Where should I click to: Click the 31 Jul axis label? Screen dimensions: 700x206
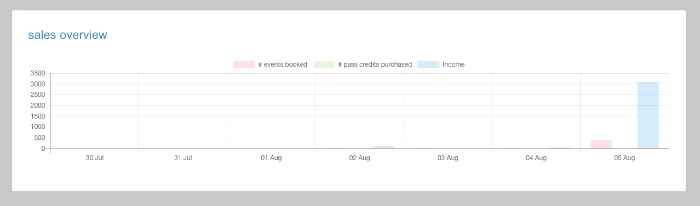click(x=183, y=158)
